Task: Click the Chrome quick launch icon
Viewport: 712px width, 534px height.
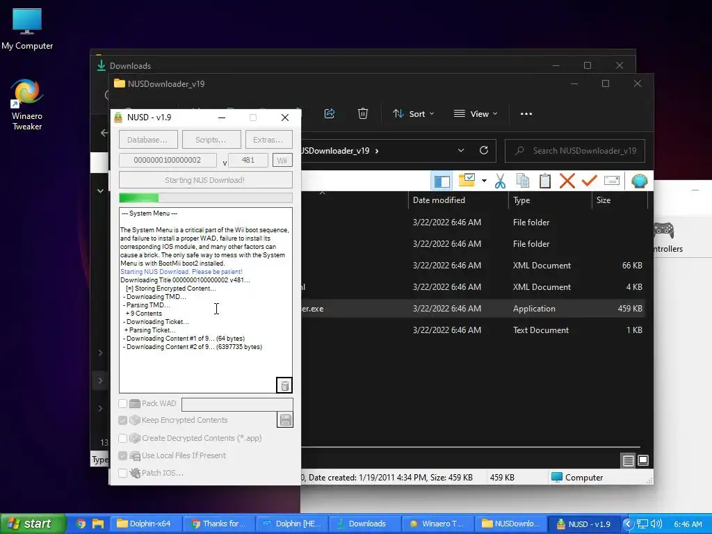Action: point(81,524)
